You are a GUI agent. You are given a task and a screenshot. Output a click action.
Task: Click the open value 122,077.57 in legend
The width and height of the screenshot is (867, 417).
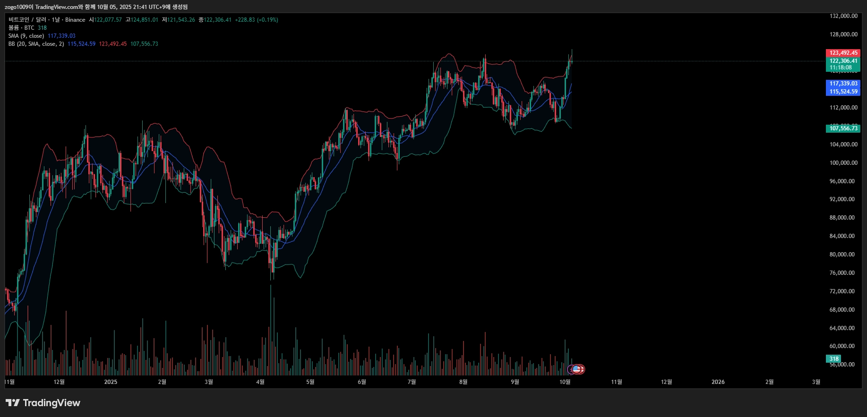[108, 20]
